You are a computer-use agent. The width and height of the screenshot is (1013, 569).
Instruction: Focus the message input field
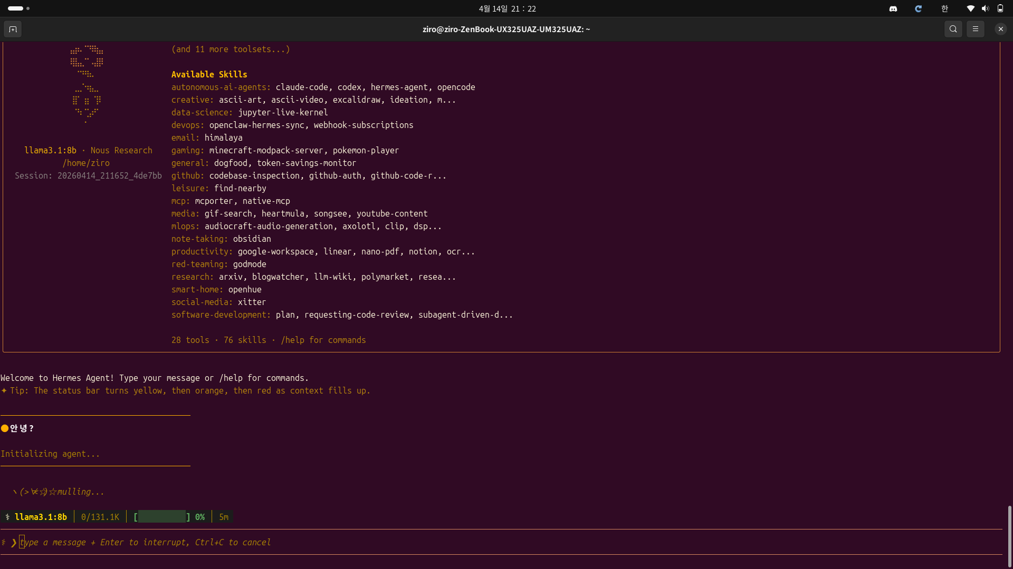pos(501,542)
